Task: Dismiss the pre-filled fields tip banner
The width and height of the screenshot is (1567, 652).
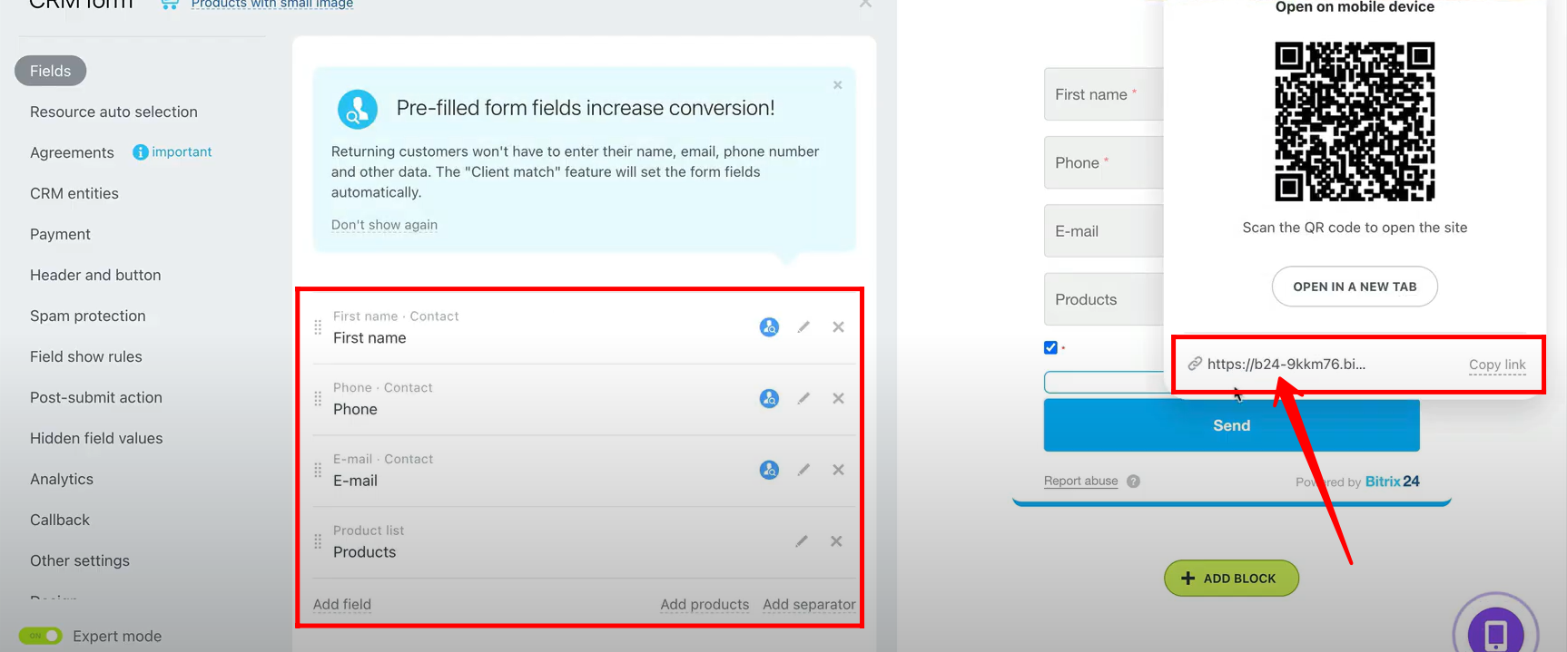Action: (x=837, y=85)
